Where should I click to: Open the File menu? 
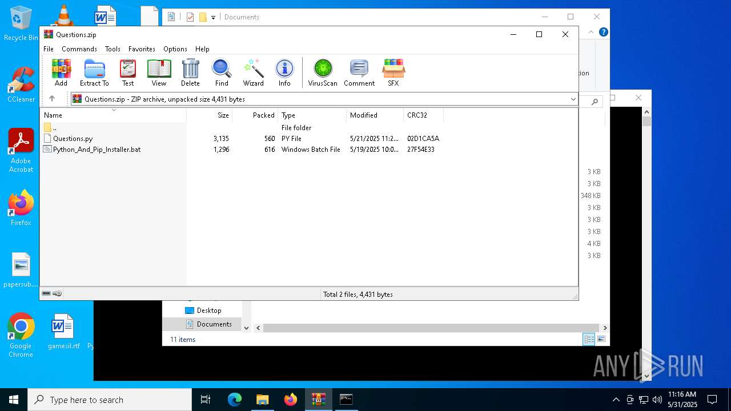49,49
